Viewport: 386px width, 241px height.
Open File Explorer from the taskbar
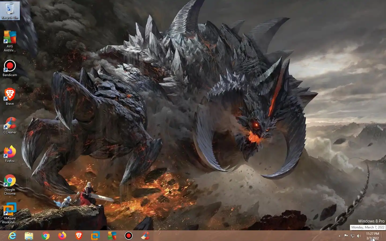pyautogui.click(x=29, y=236)
